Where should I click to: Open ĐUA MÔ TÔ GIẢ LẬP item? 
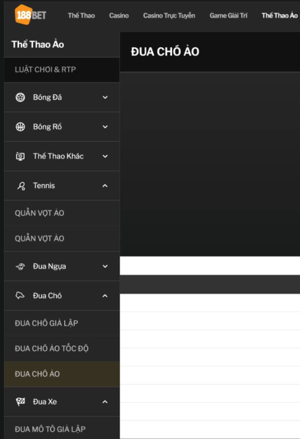[x=50, y=429]
